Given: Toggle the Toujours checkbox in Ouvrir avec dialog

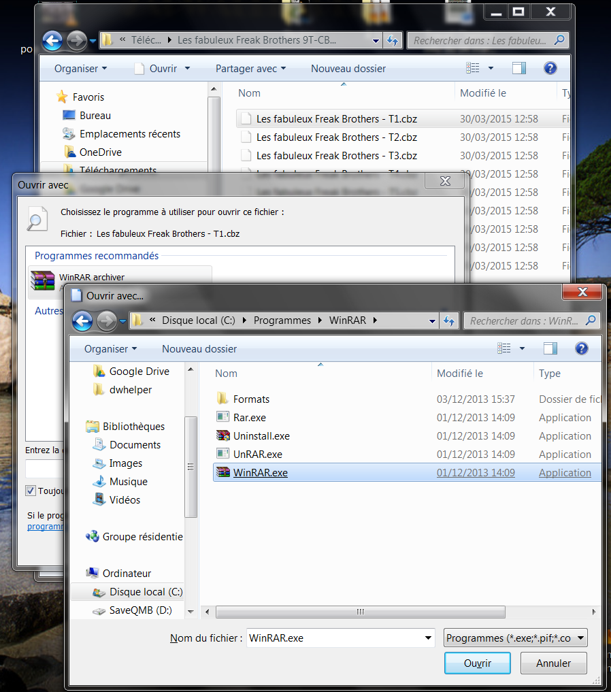Looking at the screenshot, I should coord(31,491).
